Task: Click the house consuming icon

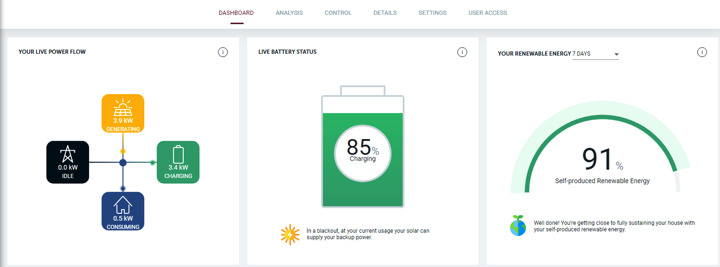Action: pyautogui.click(x=123, y=205)
